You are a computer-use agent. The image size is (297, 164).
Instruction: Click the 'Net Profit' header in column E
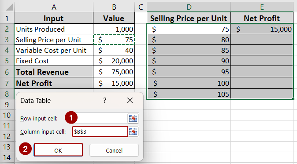pos(262,18)
